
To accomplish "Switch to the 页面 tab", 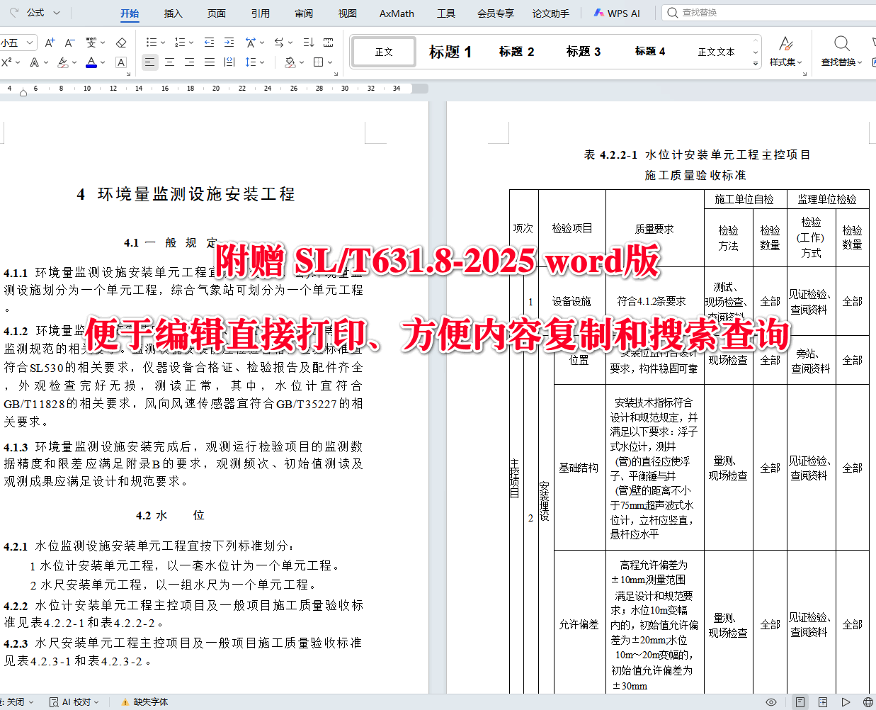I will 217,13.
